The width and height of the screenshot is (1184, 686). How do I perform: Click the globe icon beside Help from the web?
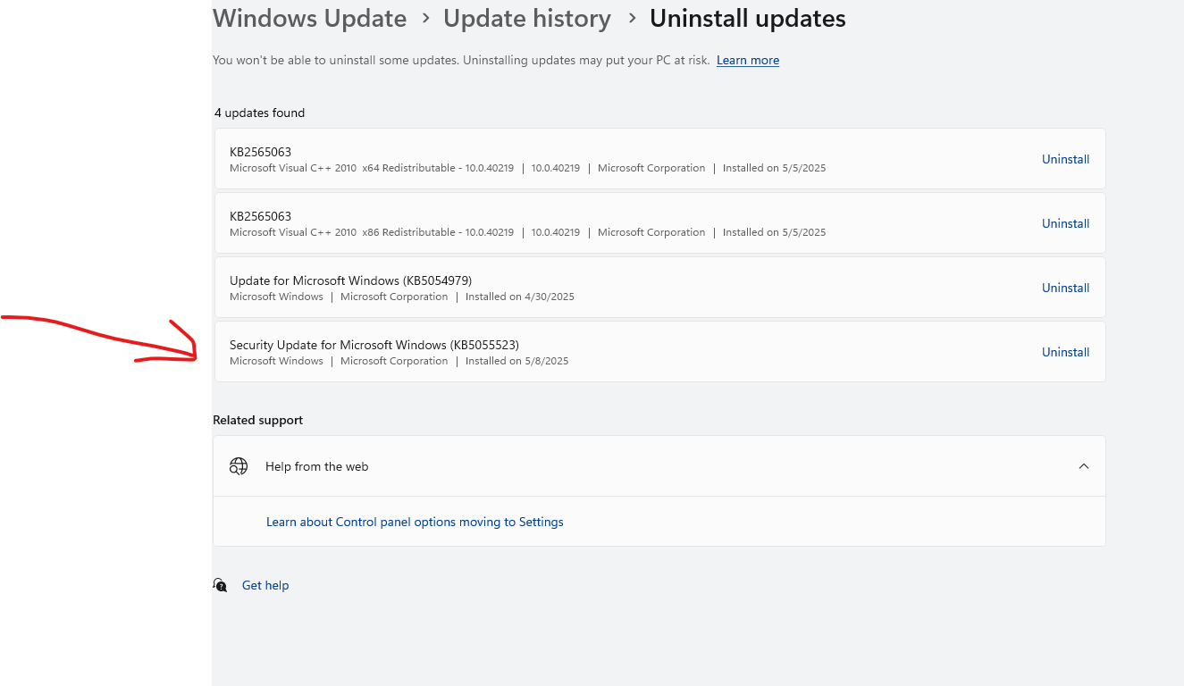(238, 466)
